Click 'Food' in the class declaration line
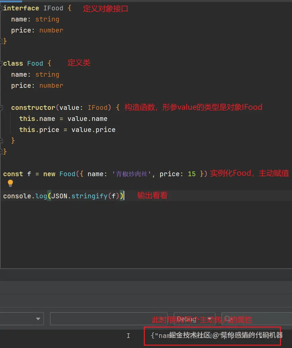The width and height of the screenshot is (292, 348). [35, 64]
